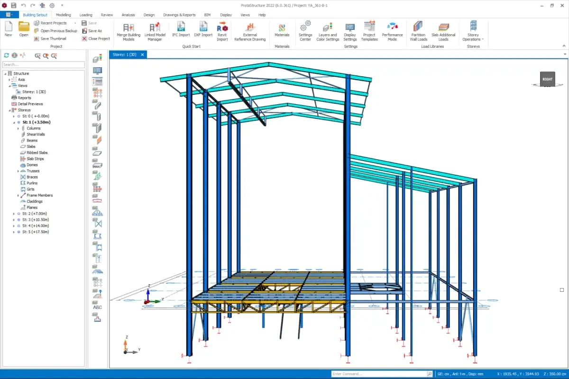
Task: Toggle the St: 0 storey marker circle
Action: coord(18,116)
